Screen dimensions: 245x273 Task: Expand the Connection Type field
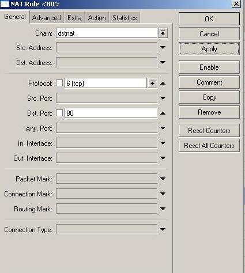[x=163, y=229]
